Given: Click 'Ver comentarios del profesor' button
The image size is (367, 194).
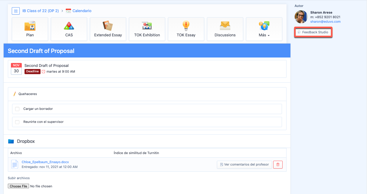Looking at the screenshot, I should coord(244,165).
